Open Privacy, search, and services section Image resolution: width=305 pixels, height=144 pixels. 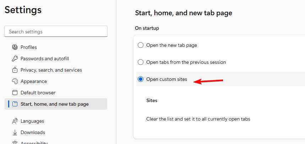51,70
